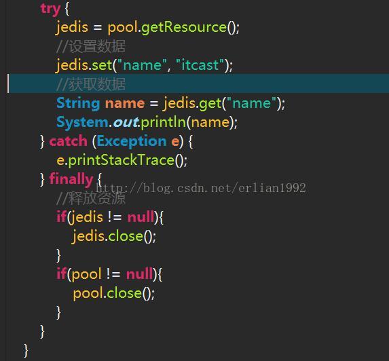Click 'close' in jedis.close()
The width and height of the screenshot is (389, 361).
(x=126, y=236)
